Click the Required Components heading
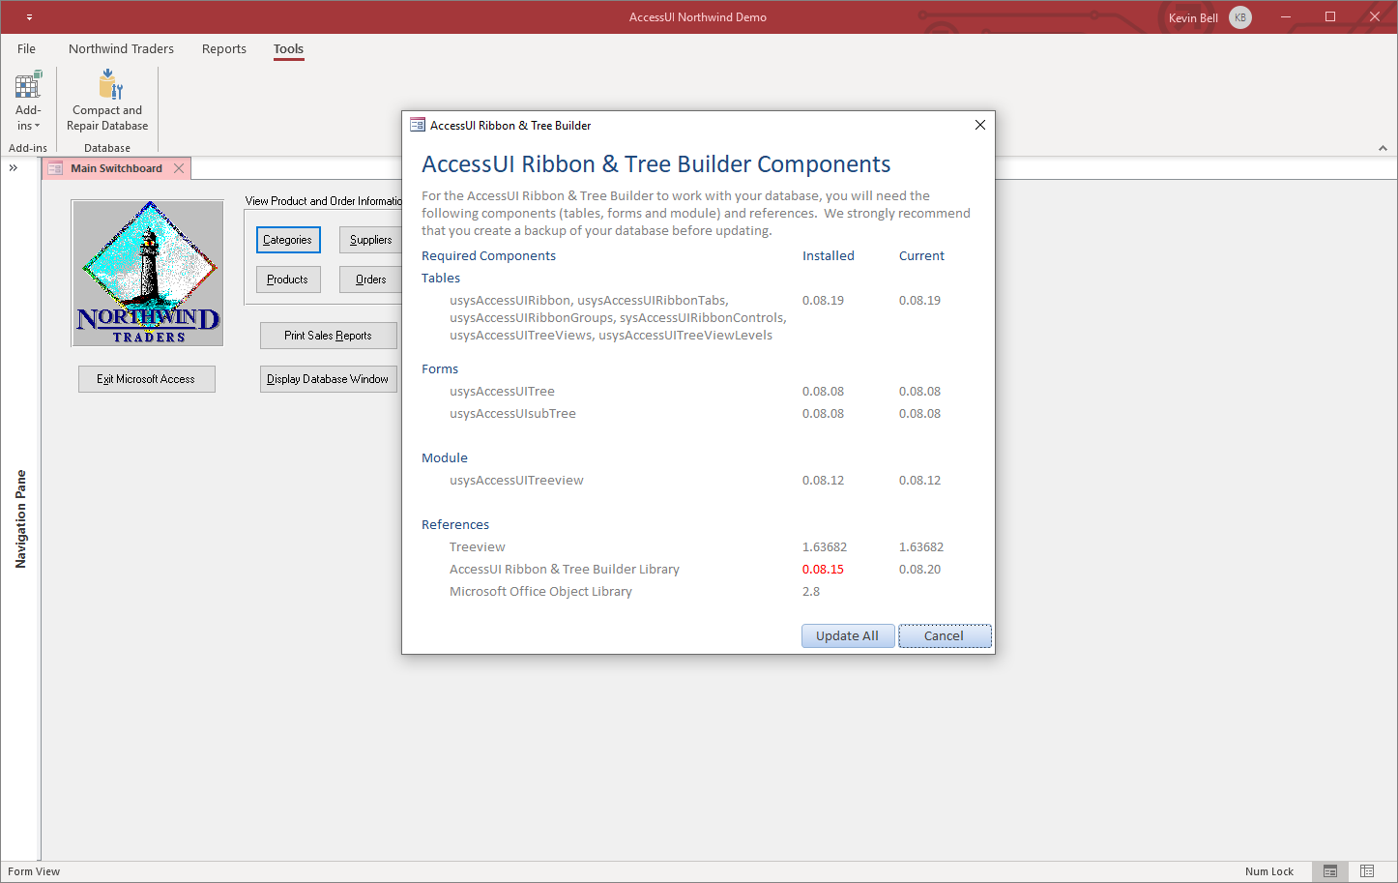1398x883 pixels. pyautogui.click(x=488, y=255)
